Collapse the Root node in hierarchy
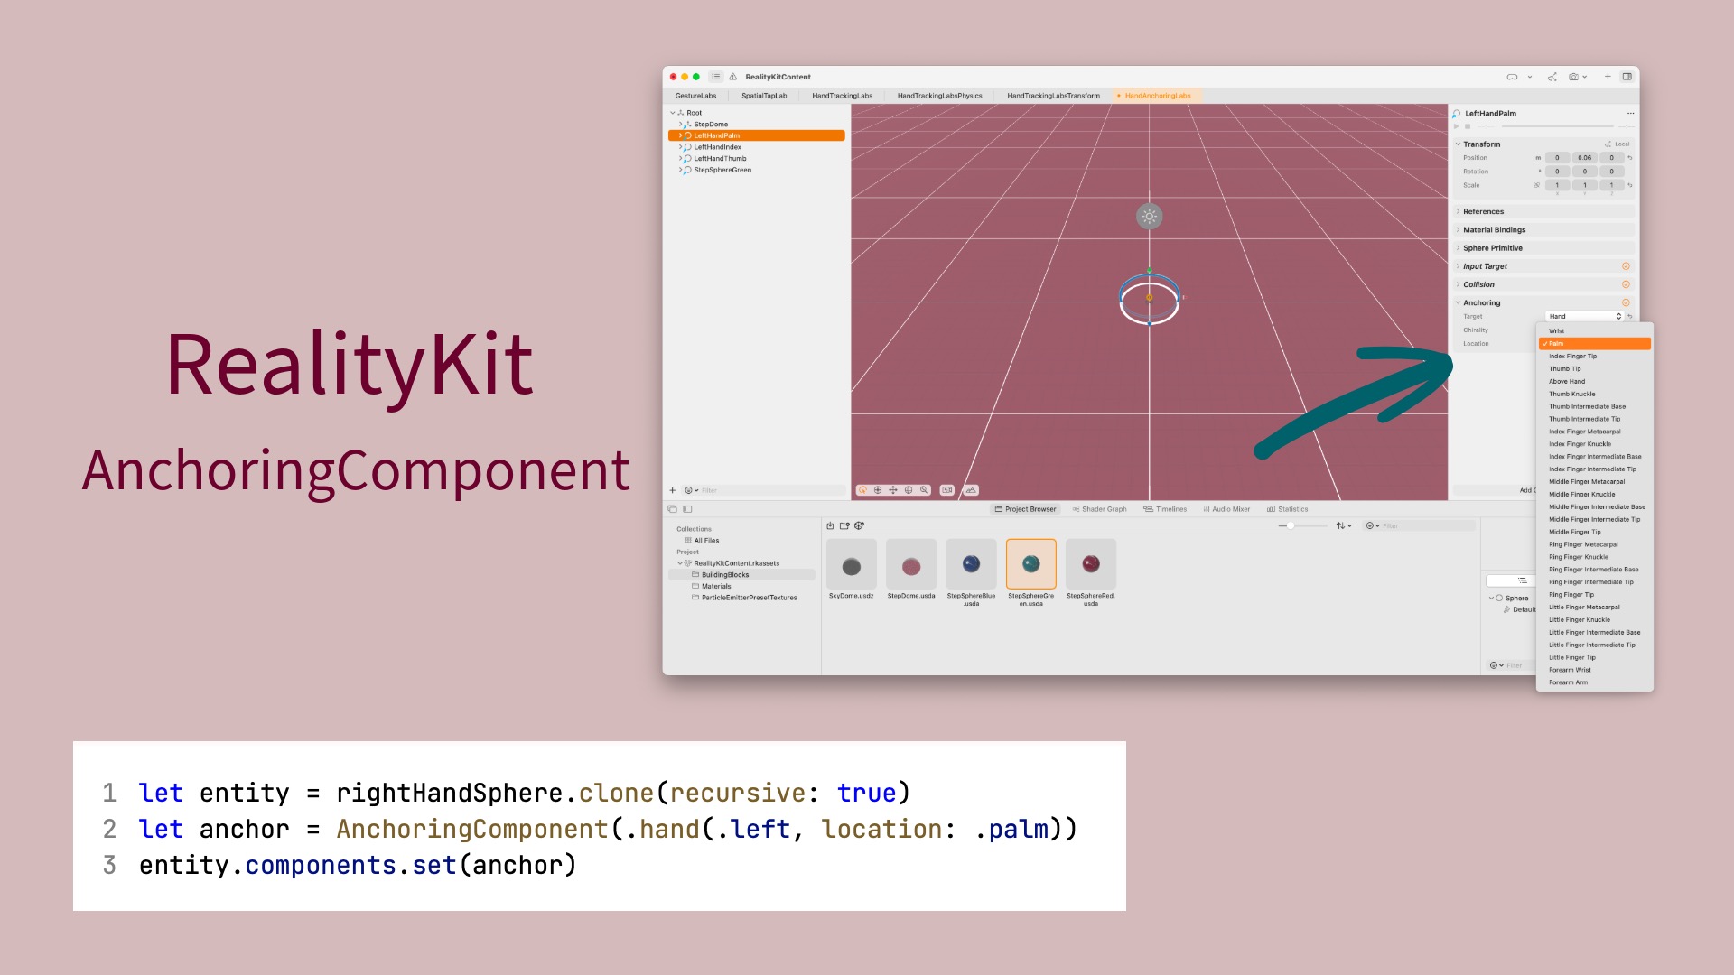The height and width of the screenshot is (975, 1734). coord(672,113)
